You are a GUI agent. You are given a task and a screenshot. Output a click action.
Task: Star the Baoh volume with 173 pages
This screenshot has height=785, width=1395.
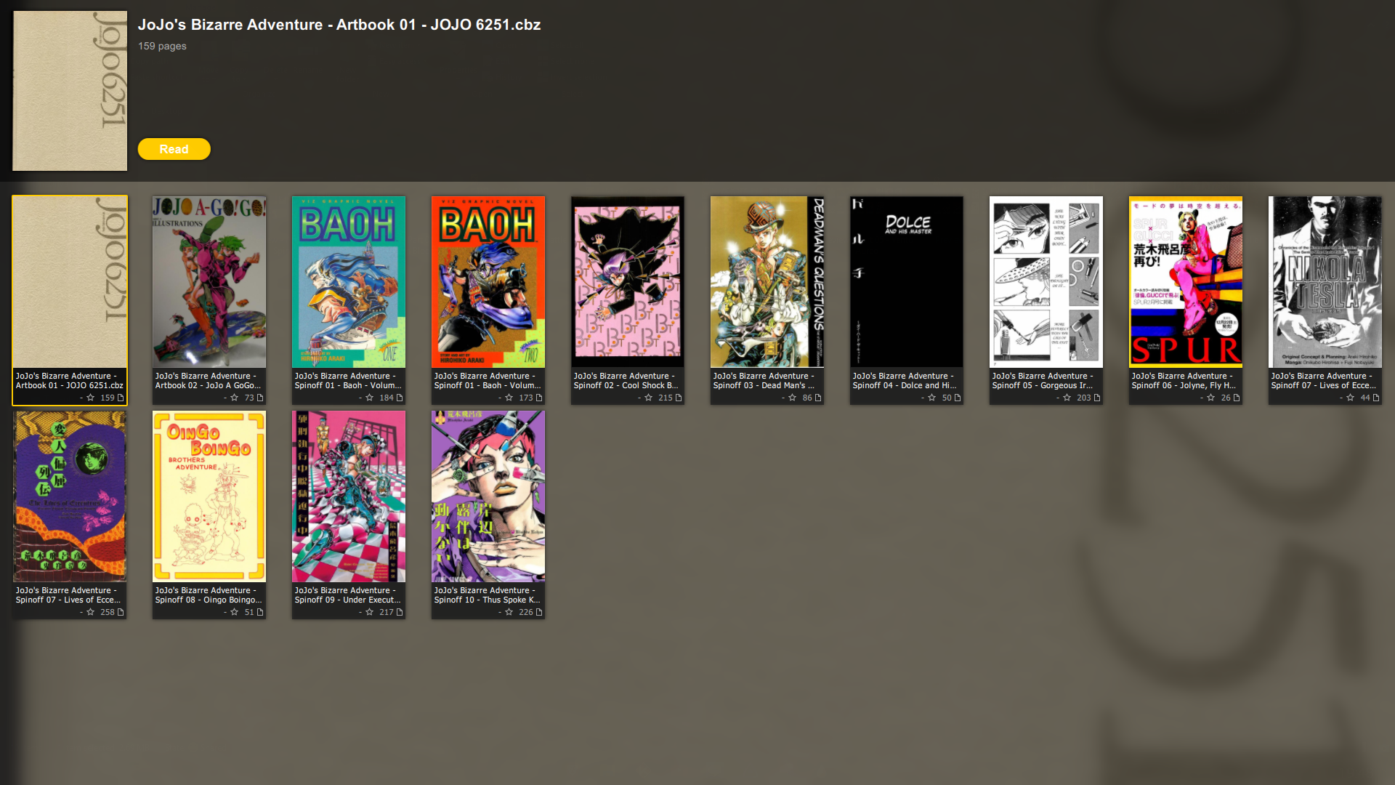[x=509, y=398]
